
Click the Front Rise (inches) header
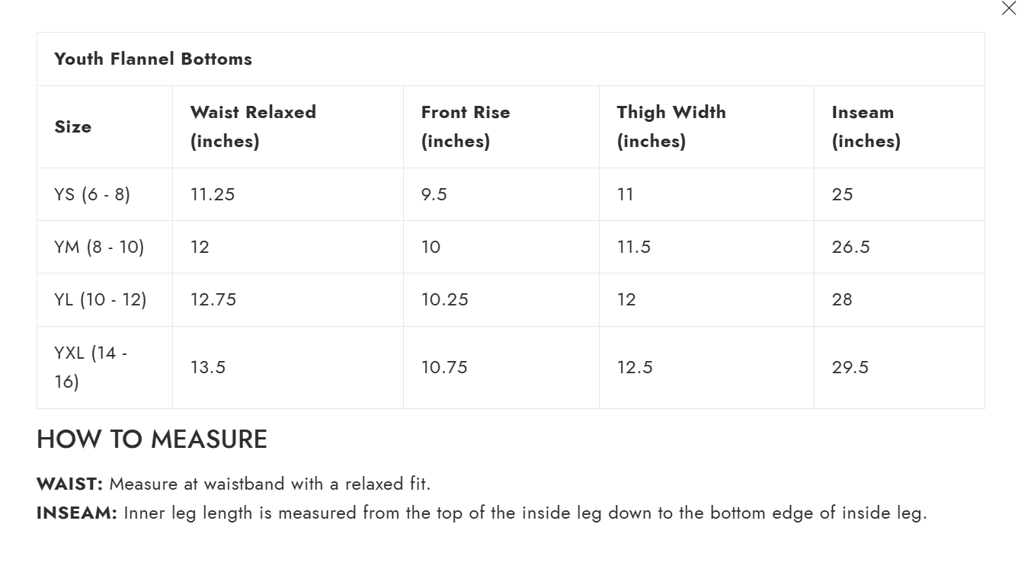[x=465, y=126]
